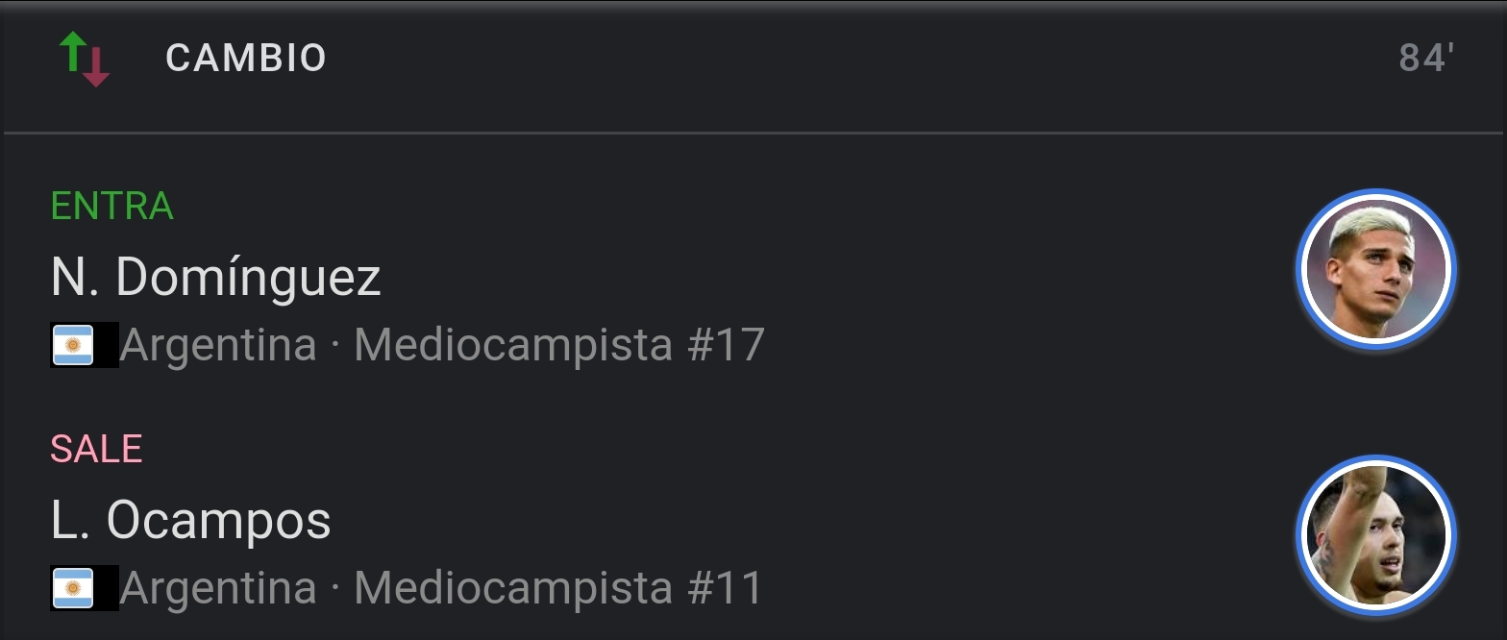This screenshot has height=640, width=1507.
Task: Click Mediocampista position under N. Domínguez
Action: 512,345
